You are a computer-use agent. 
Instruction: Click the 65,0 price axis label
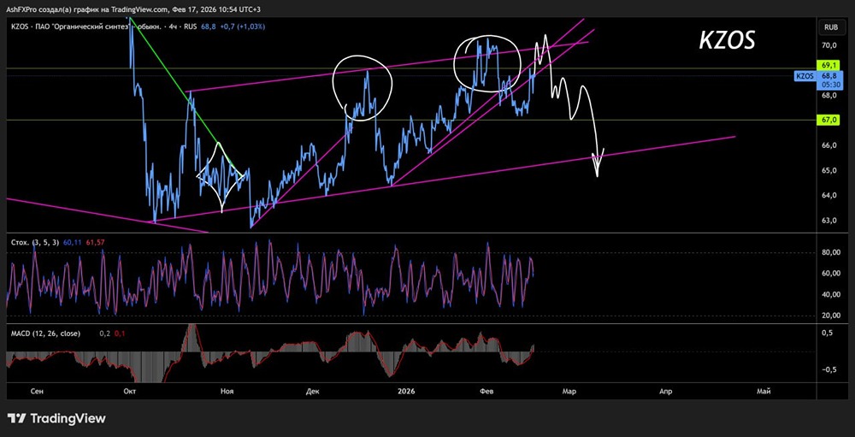[829, 170]
